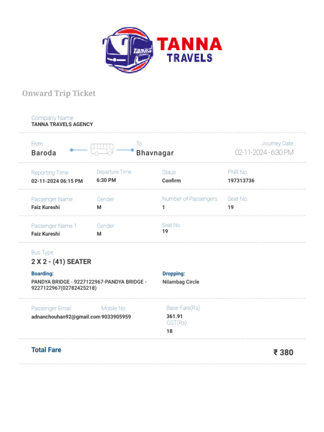Image resolution: width=324 pixels, height=432 pixels.
Task: Click the Confirm status text
Action: [x=171, y=181]
